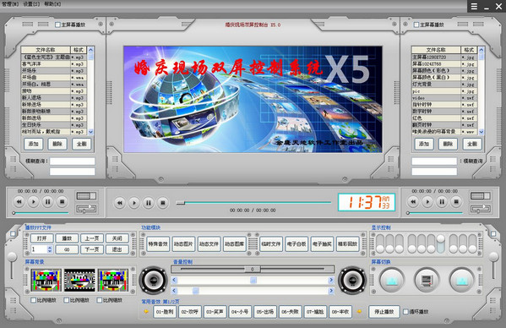Enable the 循环播放 loop checkbox

pos(406,312)
